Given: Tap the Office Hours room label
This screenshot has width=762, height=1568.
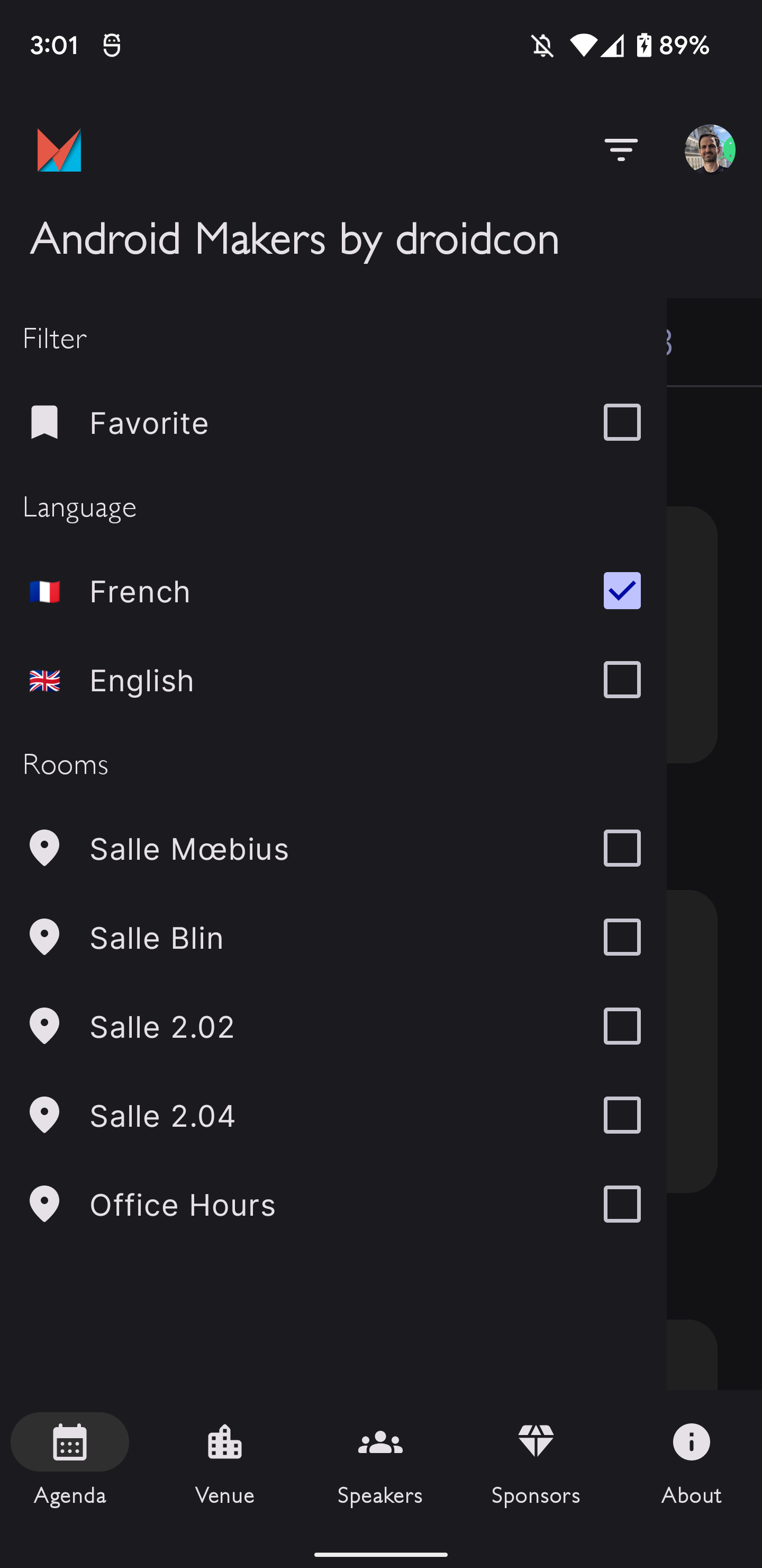Looking at the screenshot, I should [183, 1205].
